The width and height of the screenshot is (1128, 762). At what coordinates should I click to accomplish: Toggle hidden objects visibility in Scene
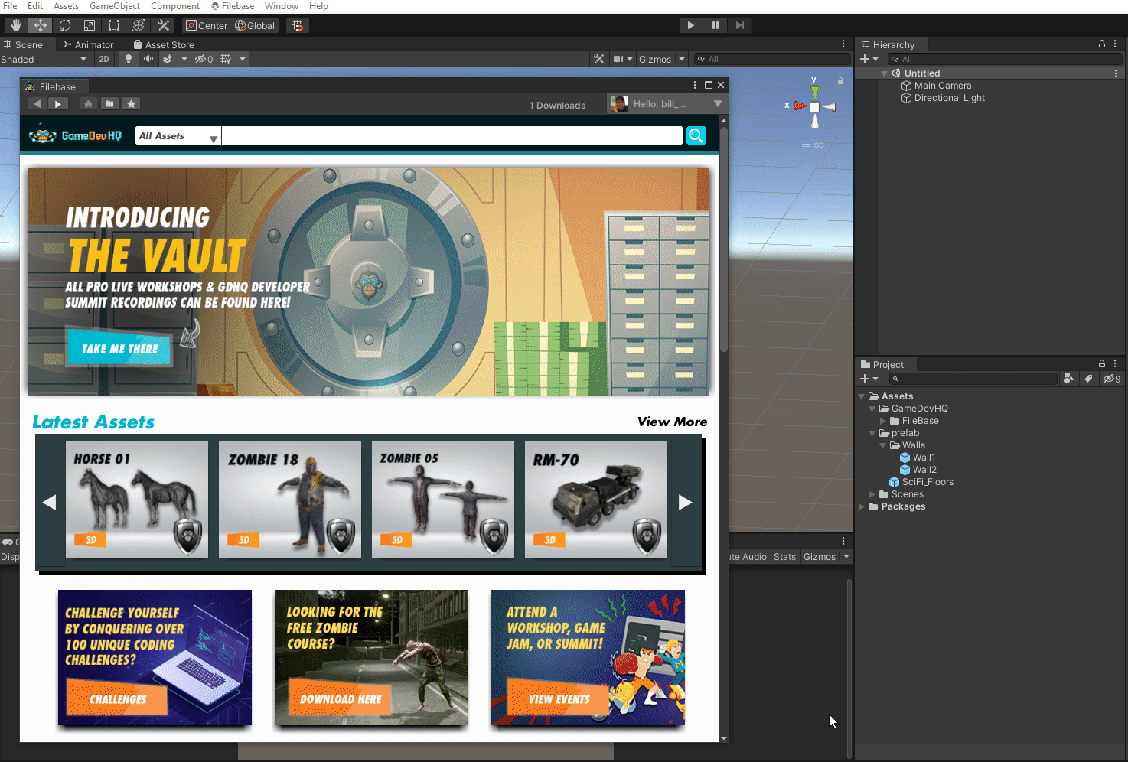204,59
